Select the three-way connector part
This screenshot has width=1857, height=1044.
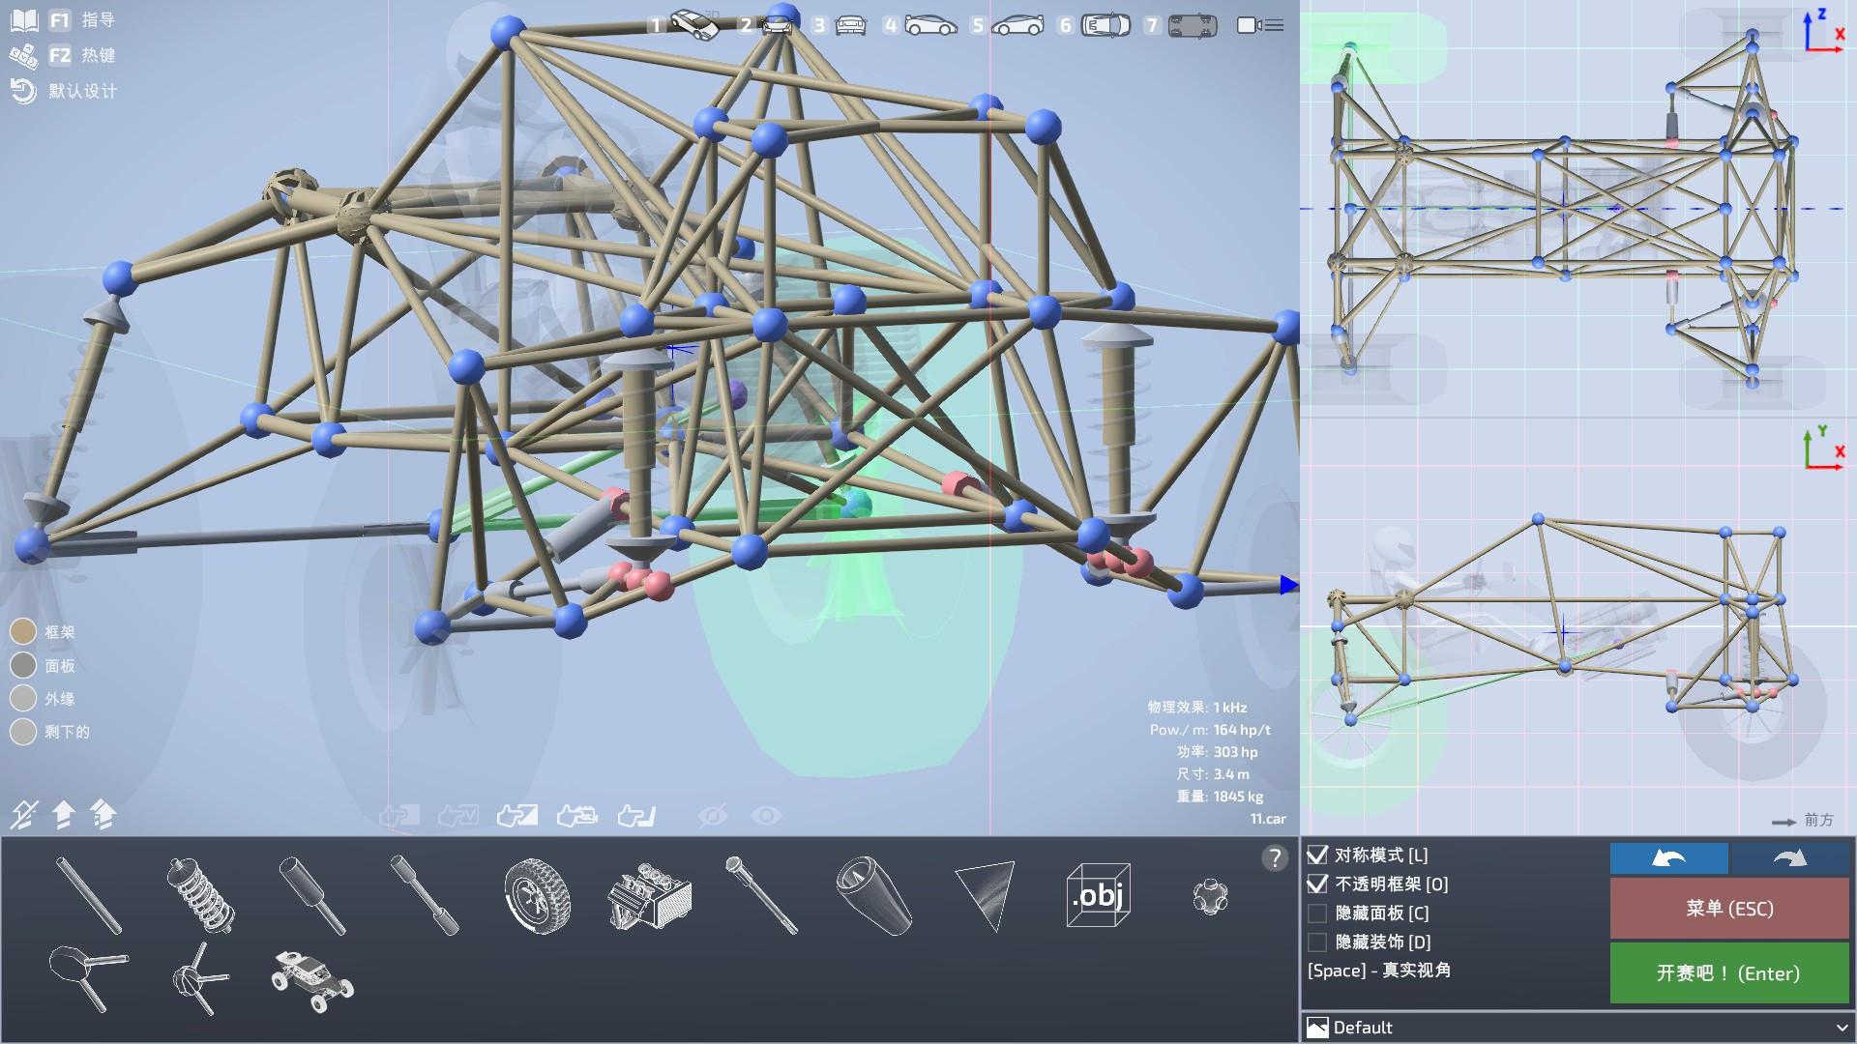pos(200,979)
